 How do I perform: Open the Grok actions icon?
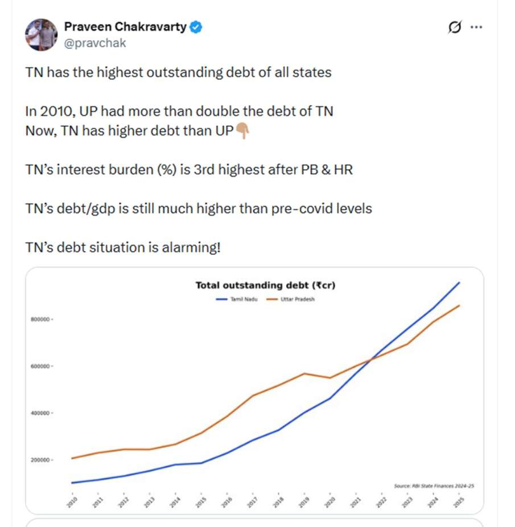coord(455,27)
